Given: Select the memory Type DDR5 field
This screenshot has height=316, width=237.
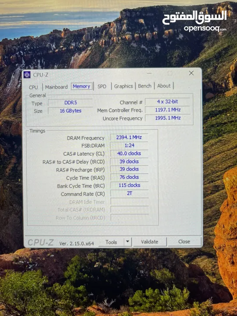Looking at the screenshot, I should click(x=70, y=103).
